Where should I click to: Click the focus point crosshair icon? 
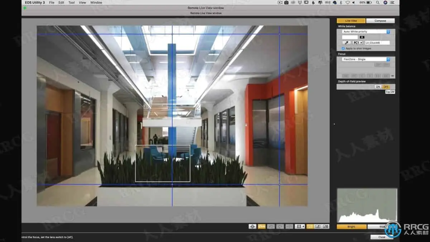[x=252, y=227]
